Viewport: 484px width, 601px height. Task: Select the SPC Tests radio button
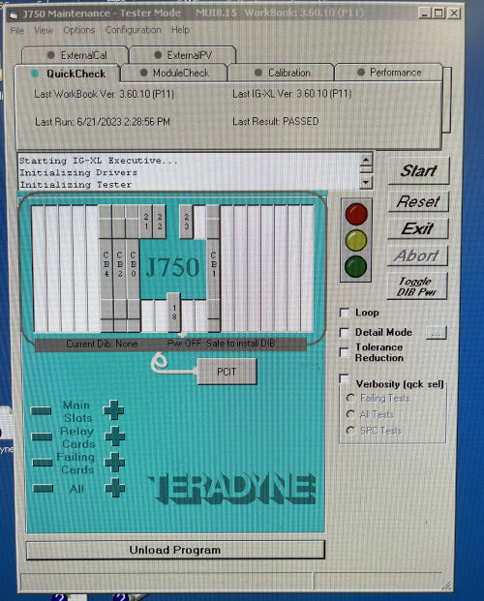(350, 430)
